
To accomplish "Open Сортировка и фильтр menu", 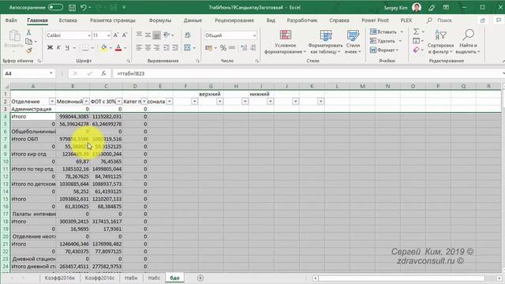I will tap(440, 42).
